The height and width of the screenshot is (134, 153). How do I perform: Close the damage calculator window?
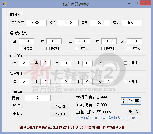point(146,3)
